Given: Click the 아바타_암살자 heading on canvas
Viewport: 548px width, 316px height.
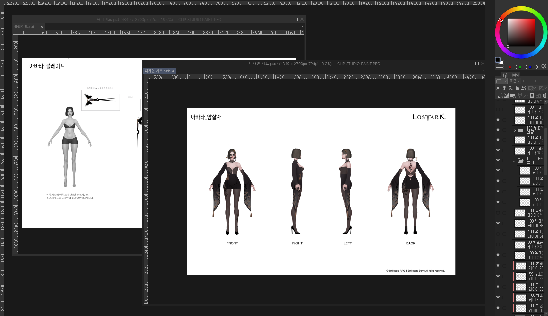Looking at the screenshot, I should (206, 117).
